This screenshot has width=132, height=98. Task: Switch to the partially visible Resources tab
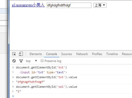point(127,54)
